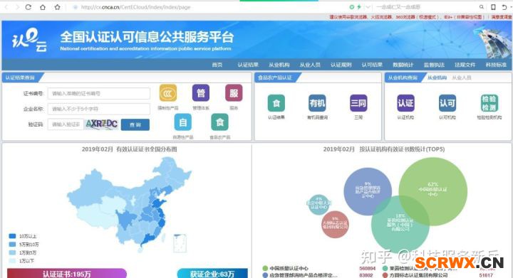
Task: Select the green 检验检测 inspection body icon
Action: click(489, 103)
